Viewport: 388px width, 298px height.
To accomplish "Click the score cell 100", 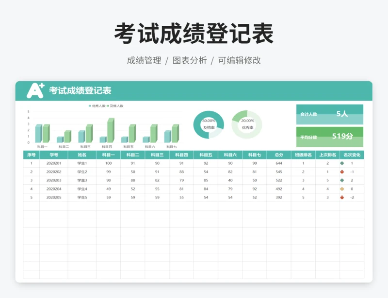I will point(108,163).
